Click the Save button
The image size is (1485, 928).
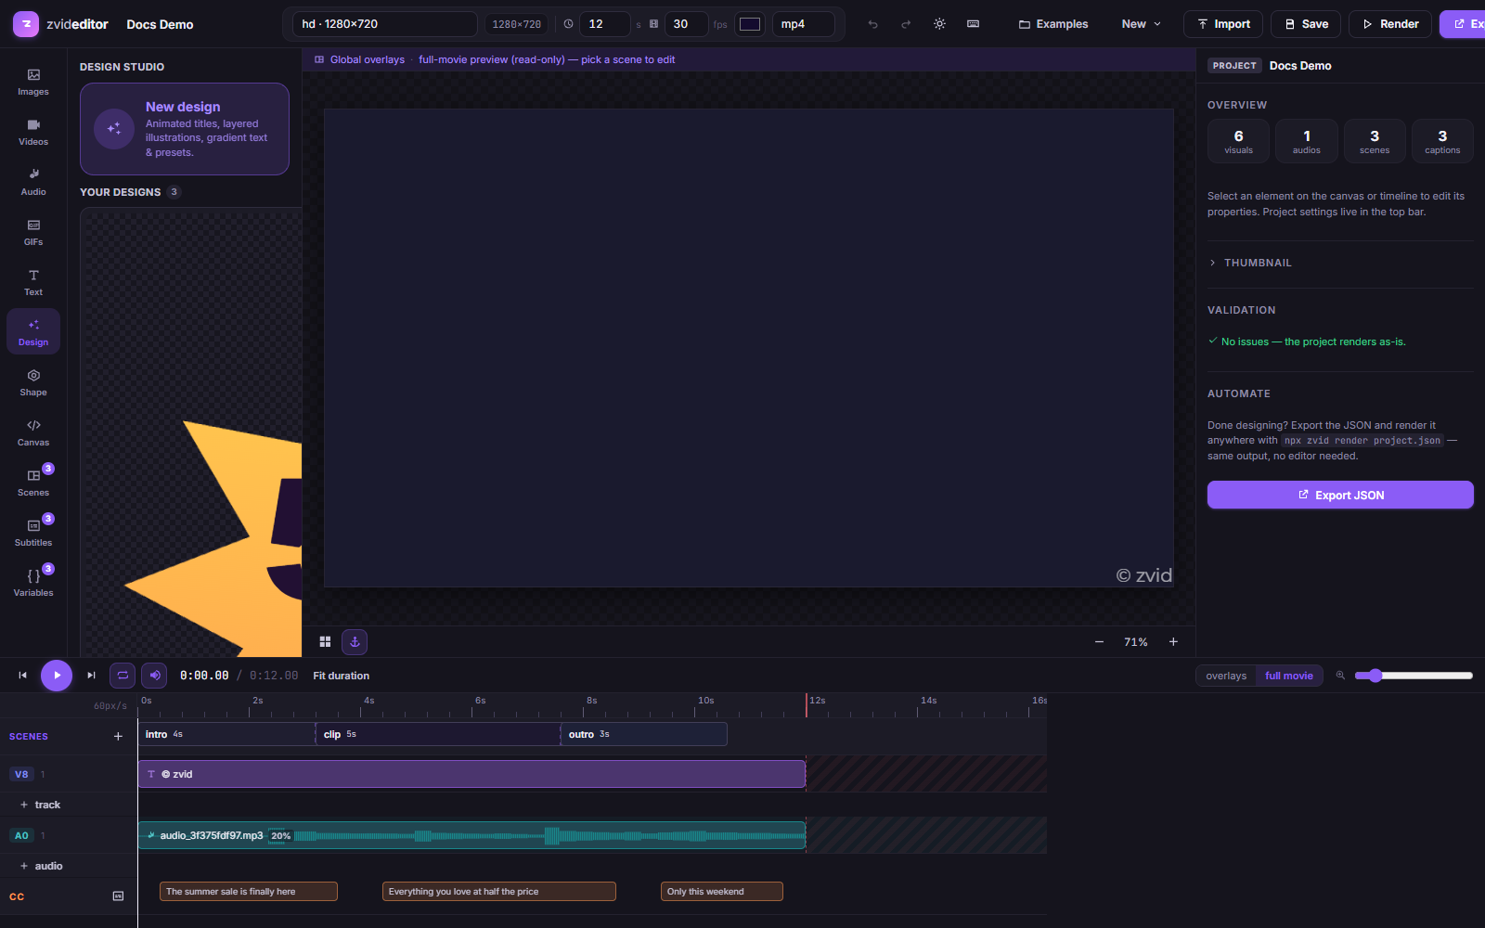(1306, 24)
